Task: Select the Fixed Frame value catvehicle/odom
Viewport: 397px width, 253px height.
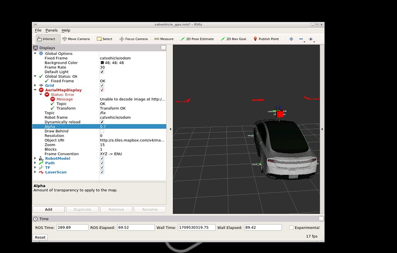Action: pos(115,58)
